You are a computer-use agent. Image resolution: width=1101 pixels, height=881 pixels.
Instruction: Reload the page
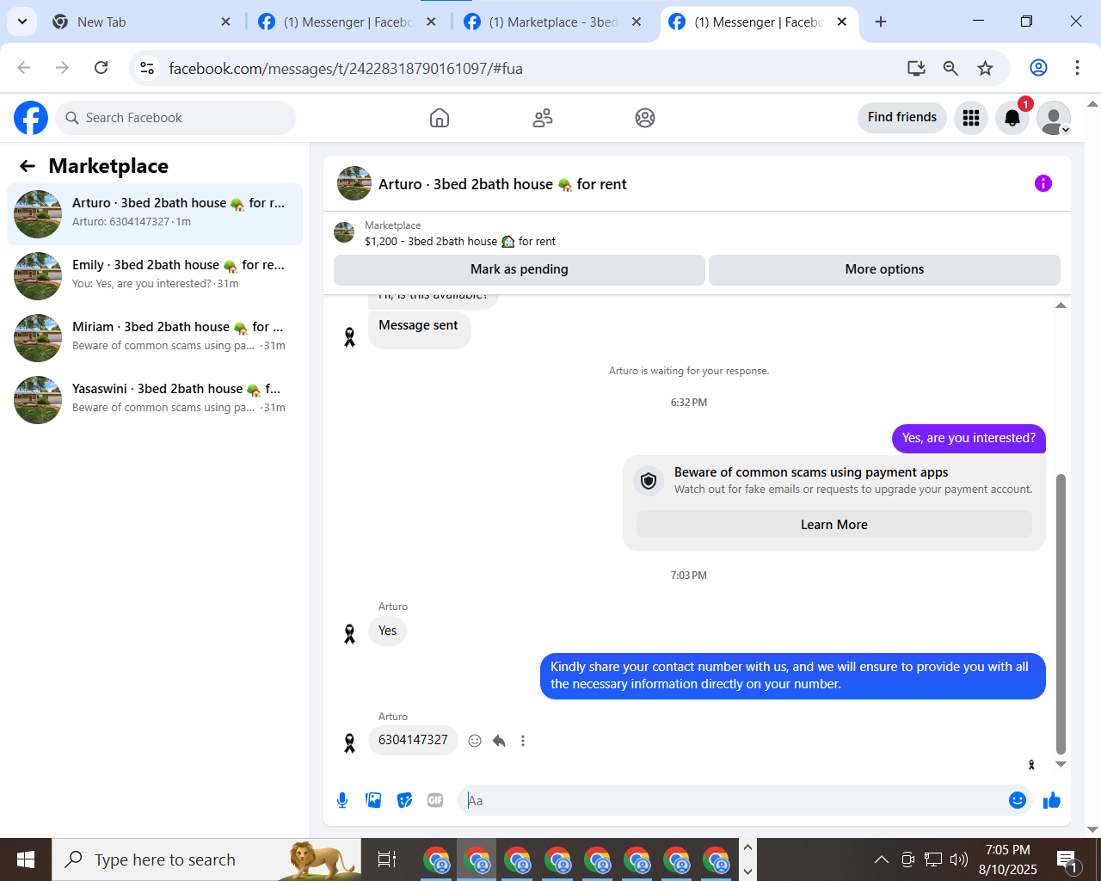tap(101, 68)
